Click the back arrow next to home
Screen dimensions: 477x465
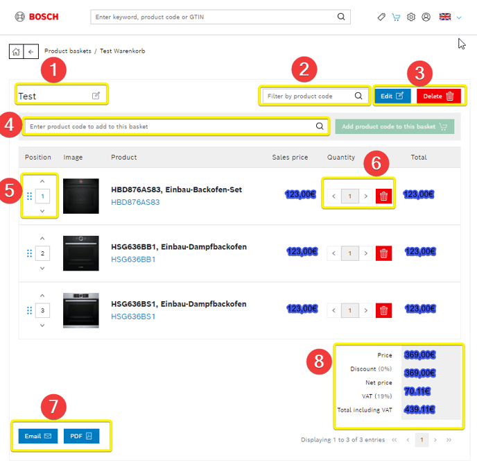(31, 51)
